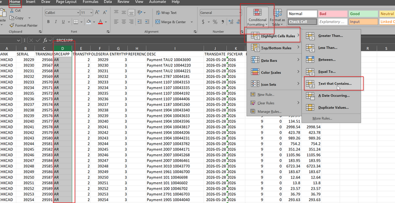Center text horizontally
The height and width of the screenshot is (203, 395).
124,22
